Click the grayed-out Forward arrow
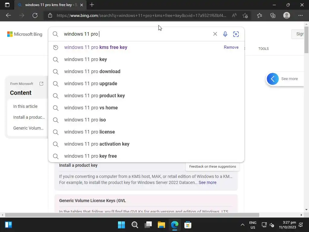This screenshot has height=232, width=309. point(22,15)
